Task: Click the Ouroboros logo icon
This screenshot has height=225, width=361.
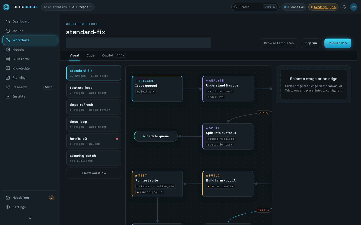Action: click(7, 7)
